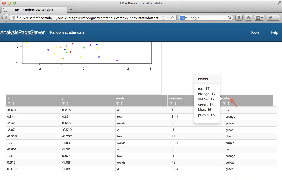Click the filter icon under colors header
The width and height of the screenshot is (282, 180).
coord(224,103)
